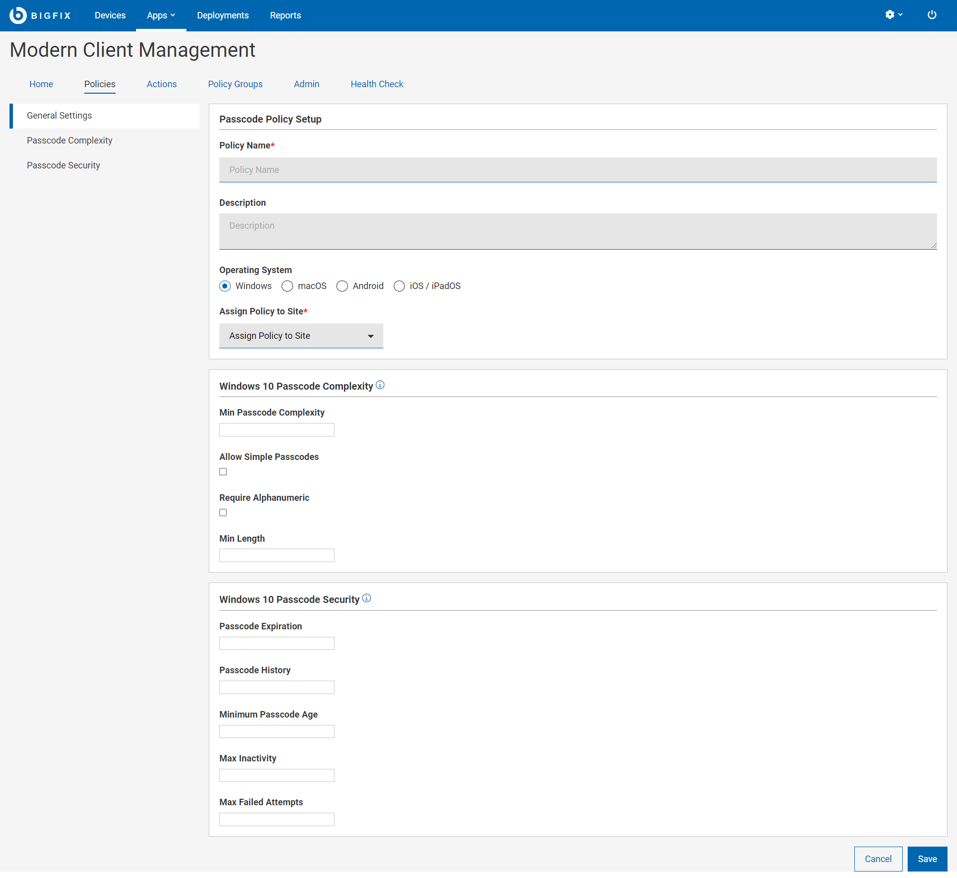The height and width of the screenshot is (878, 957).
Task: Choose Android as the operating system
Action: tap(342, 286)
